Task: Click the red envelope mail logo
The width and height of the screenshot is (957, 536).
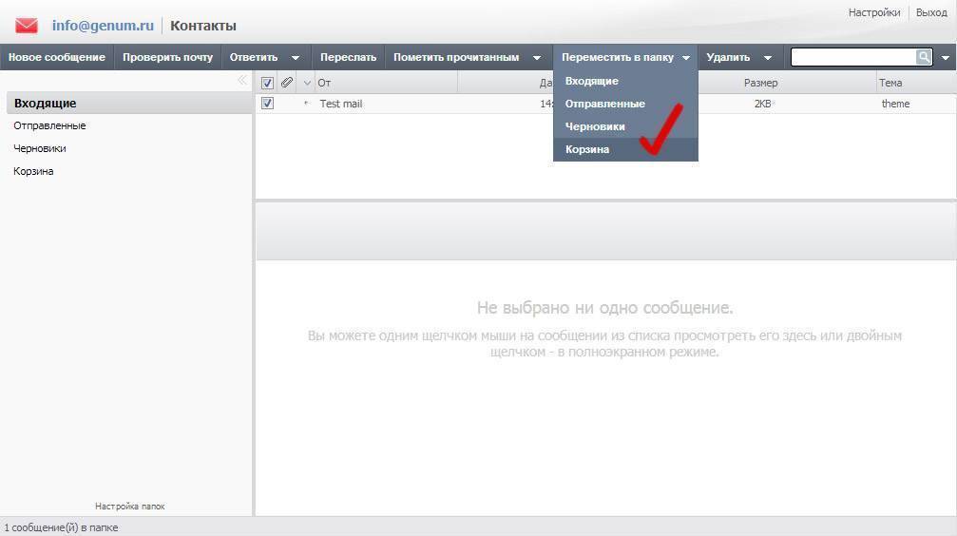Action: pos(27,26)
